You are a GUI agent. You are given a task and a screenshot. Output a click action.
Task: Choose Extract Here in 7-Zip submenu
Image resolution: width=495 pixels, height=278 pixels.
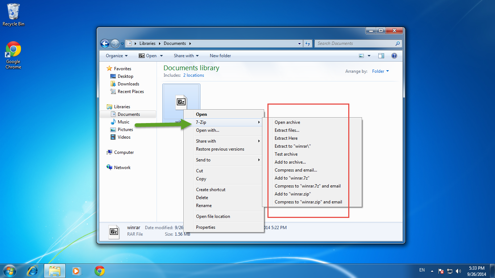(312, 138)
